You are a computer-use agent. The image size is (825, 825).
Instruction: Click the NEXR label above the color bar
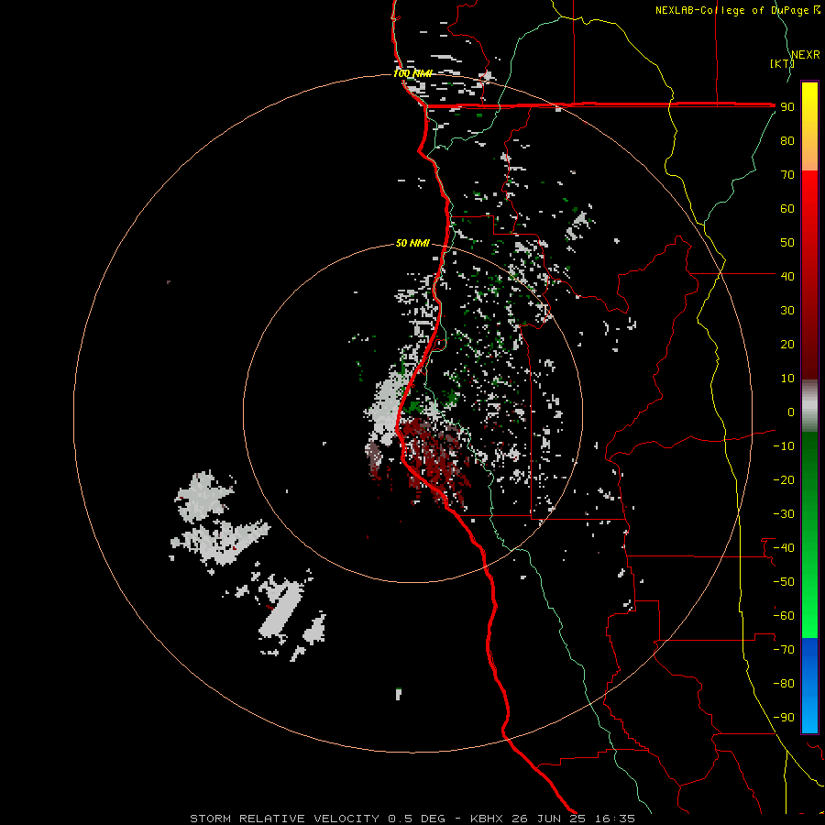806,55
